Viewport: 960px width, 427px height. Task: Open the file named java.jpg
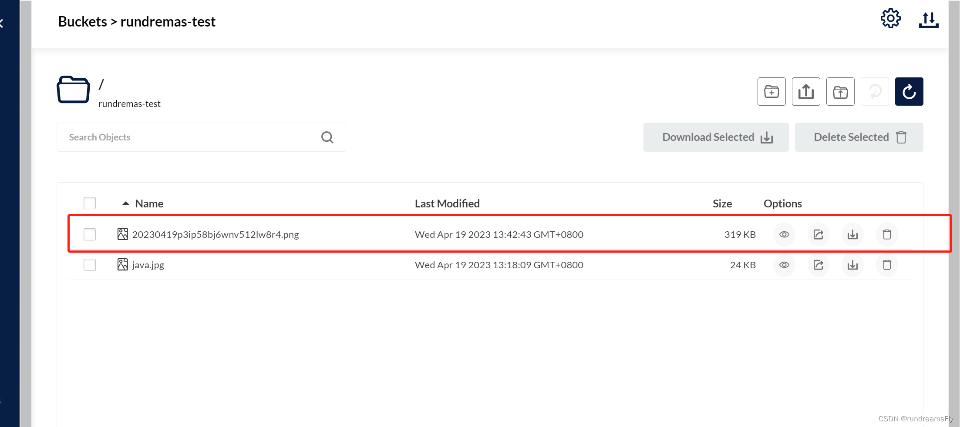pyautogui.click(x=148, y=265)
